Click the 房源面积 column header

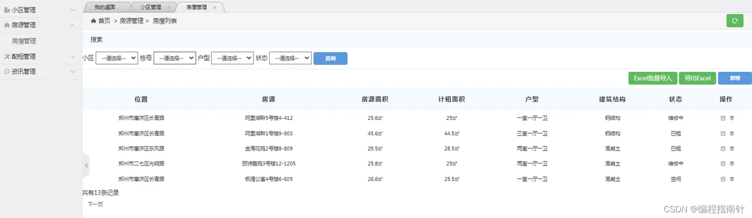click(x=375, y=99)
